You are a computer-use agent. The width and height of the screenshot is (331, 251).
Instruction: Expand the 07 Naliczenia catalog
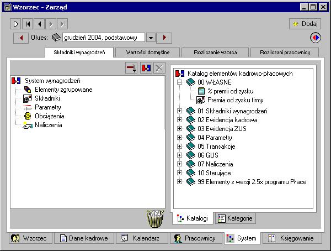click(179, 164)
